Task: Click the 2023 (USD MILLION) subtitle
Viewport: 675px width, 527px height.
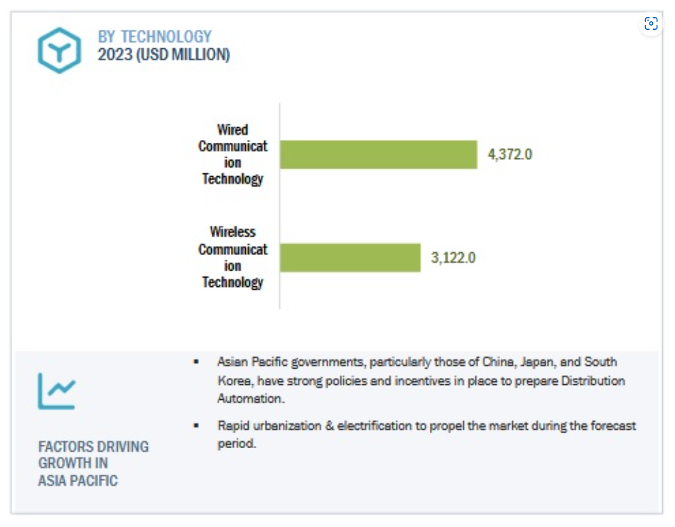Action: click(163, 55)
